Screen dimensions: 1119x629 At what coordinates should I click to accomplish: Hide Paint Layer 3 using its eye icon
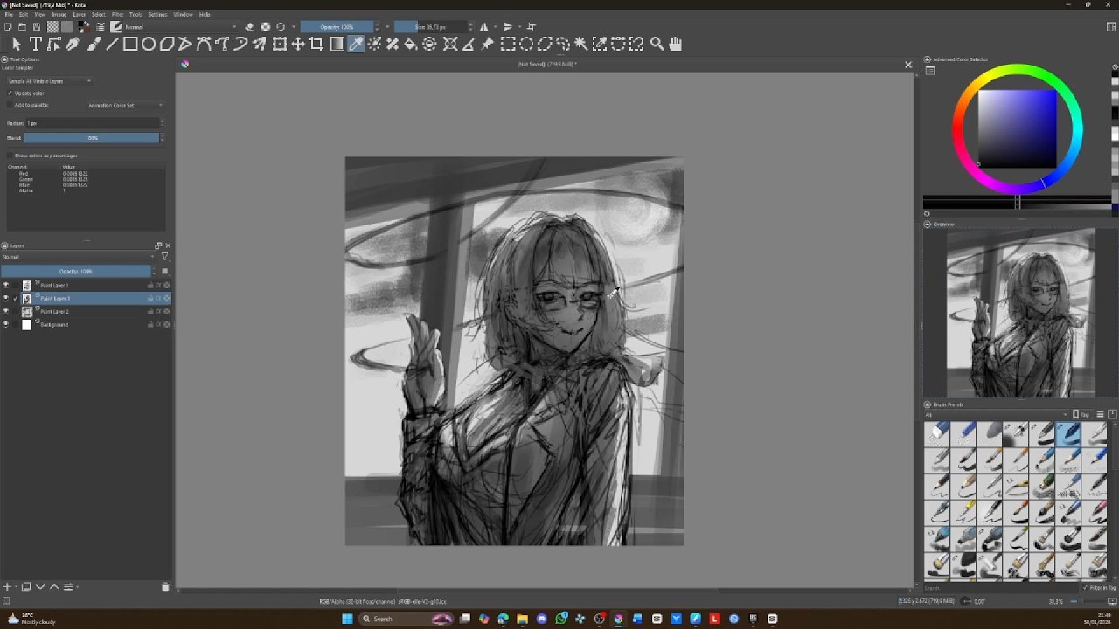coord(6,299)
